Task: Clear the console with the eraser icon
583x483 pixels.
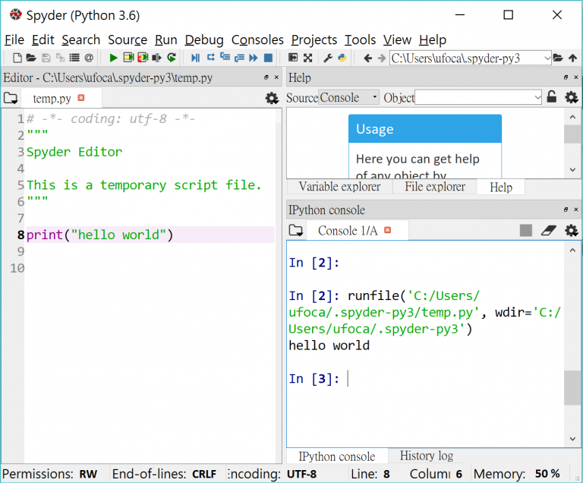Action: (549, 231)
